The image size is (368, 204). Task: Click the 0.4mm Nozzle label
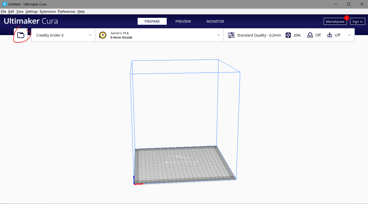(121, 37)
